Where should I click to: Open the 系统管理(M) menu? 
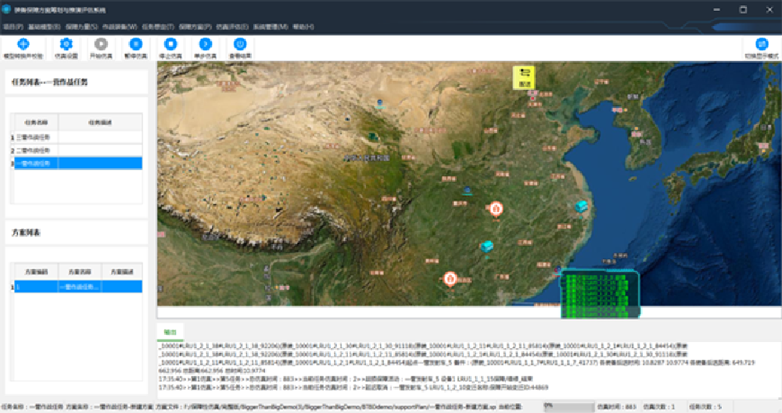click(271, 27)
